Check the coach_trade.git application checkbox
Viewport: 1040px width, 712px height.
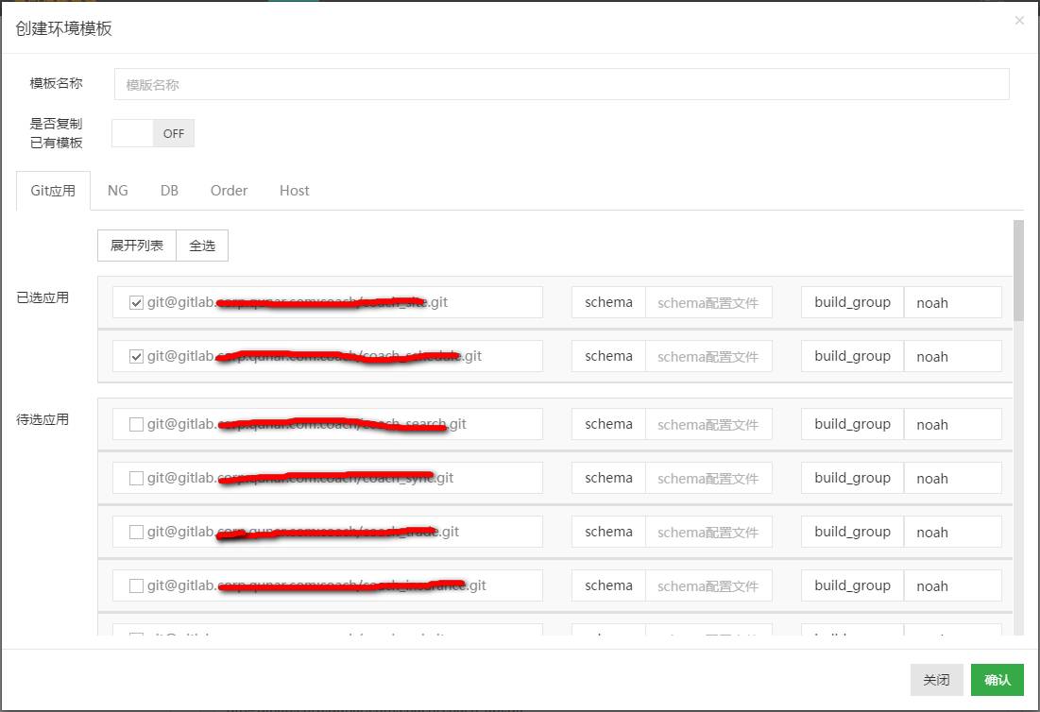(136, 532)
